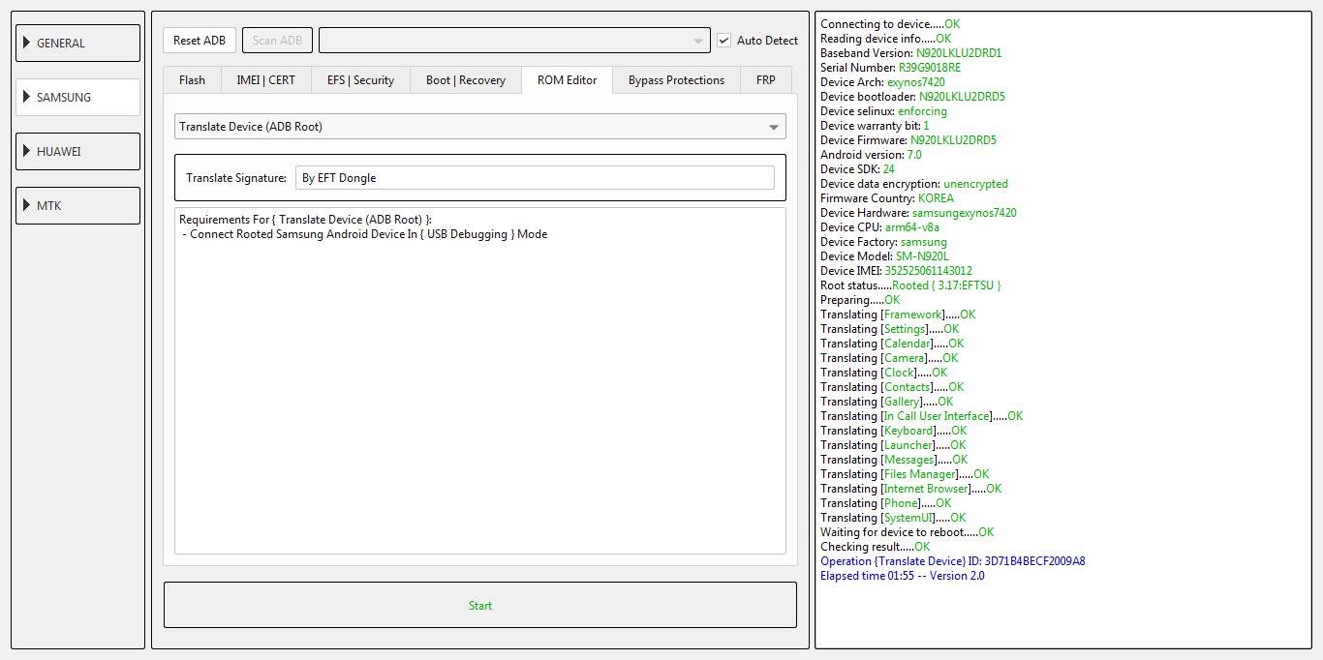Click the Firmware Country KOREA log line
The image size is (1323, 660).
887,198
